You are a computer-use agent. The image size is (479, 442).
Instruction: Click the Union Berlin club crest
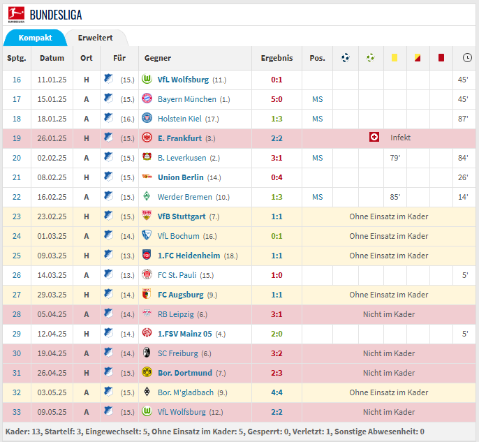click(147, 177)
